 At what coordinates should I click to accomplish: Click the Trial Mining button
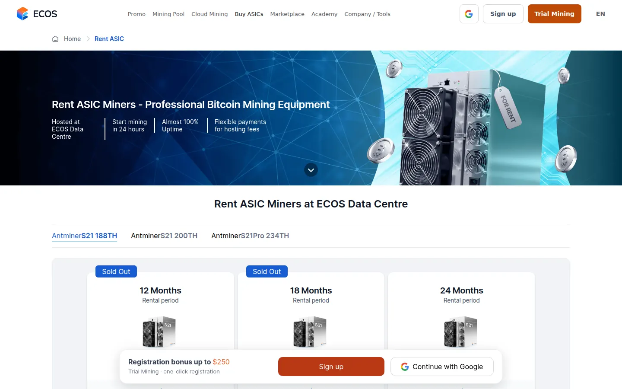(x=554, y=14)
